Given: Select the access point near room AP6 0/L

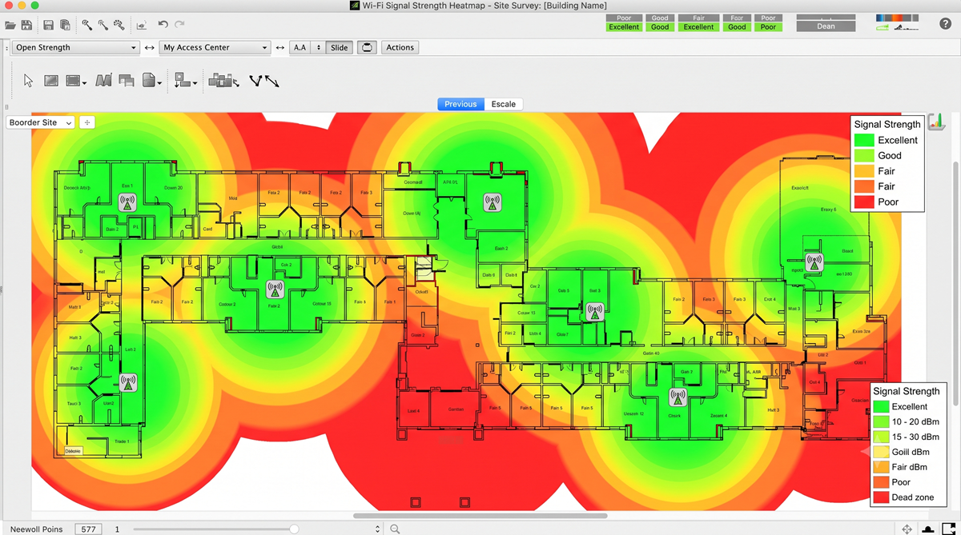Looking at the screenshot, I should tap(492, 202).
